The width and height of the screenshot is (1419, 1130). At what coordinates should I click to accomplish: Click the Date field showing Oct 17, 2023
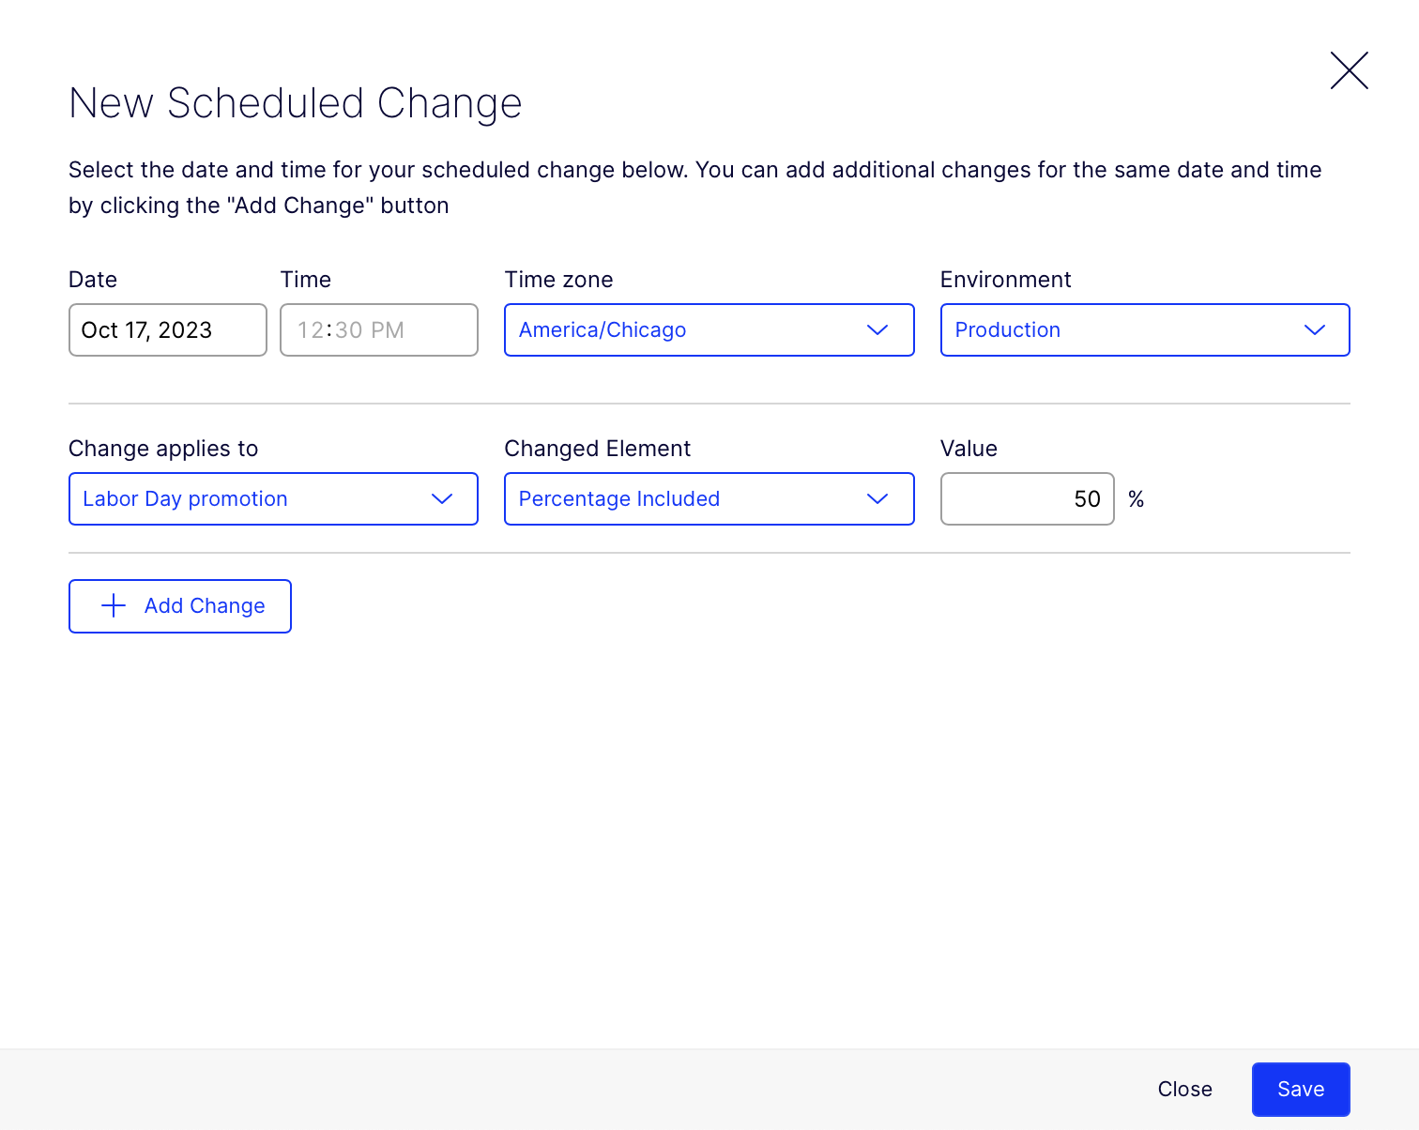(167, 329)
